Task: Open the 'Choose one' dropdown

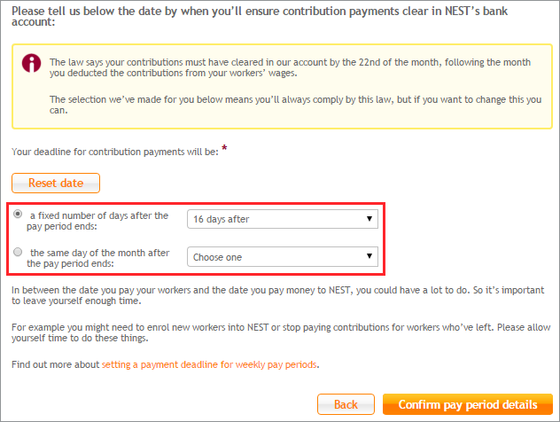Action: [283, 256]
